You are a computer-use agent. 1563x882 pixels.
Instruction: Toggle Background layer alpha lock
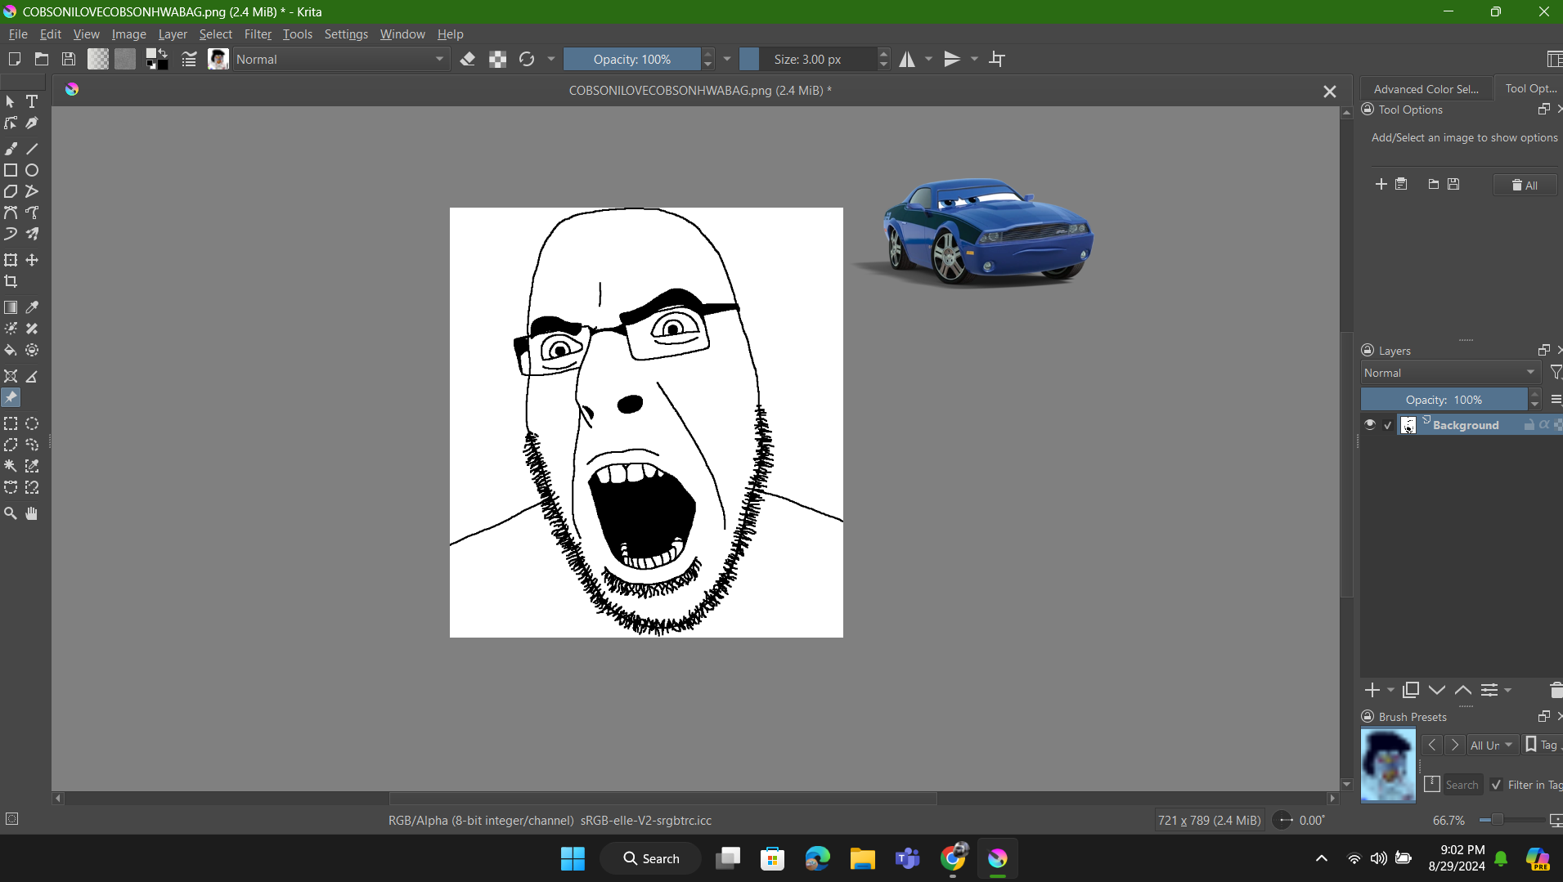point(1543,424)
